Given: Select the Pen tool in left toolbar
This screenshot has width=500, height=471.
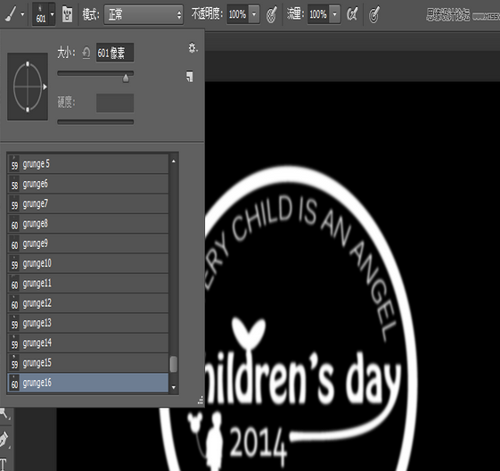Looking at the screenshot, I should [x=4, y=440].
